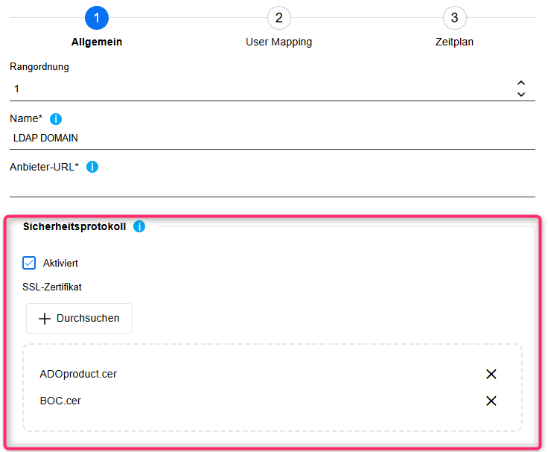Screen dimensions: 548x452
Task: Focus the Name field containing LDAP DOMAIN
Action: pos(253,138)
